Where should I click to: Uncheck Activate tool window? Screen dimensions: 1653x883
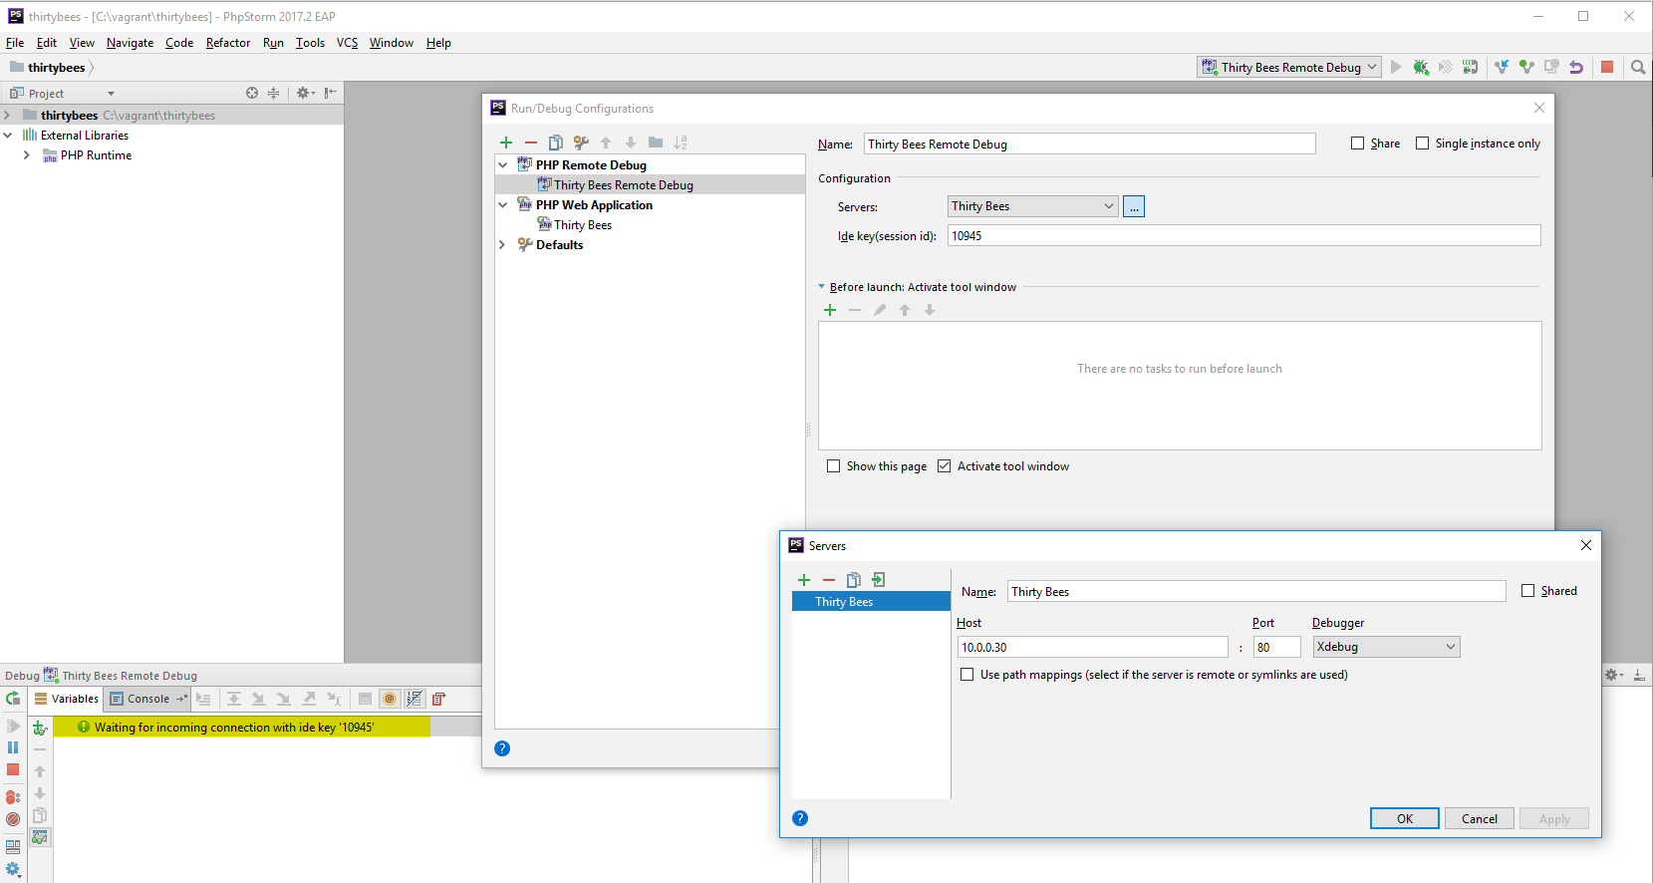[945, 466]
